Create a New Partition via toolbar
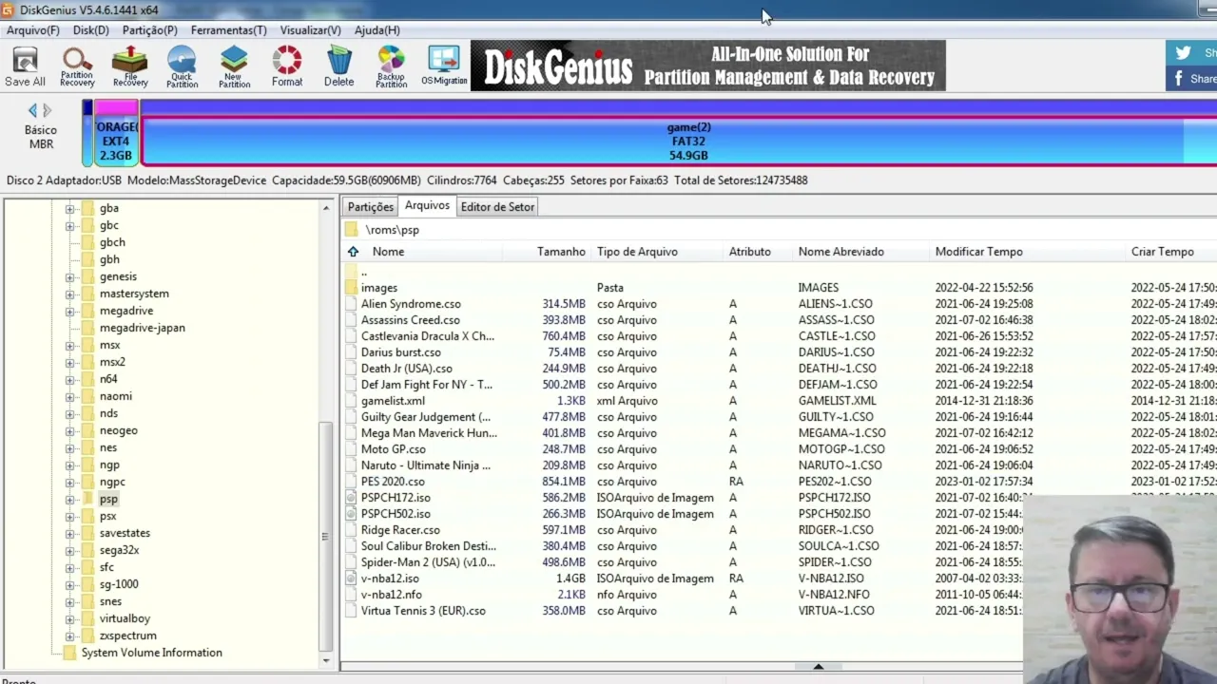This screenshot has height=684, width=1217. 234,66
